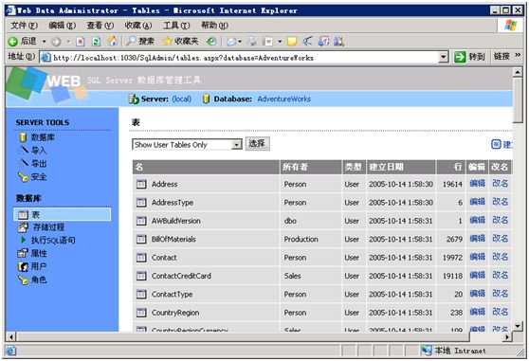Open the 安全 (Security) sidebar item
529x361 pixels.
click(39, 177)
